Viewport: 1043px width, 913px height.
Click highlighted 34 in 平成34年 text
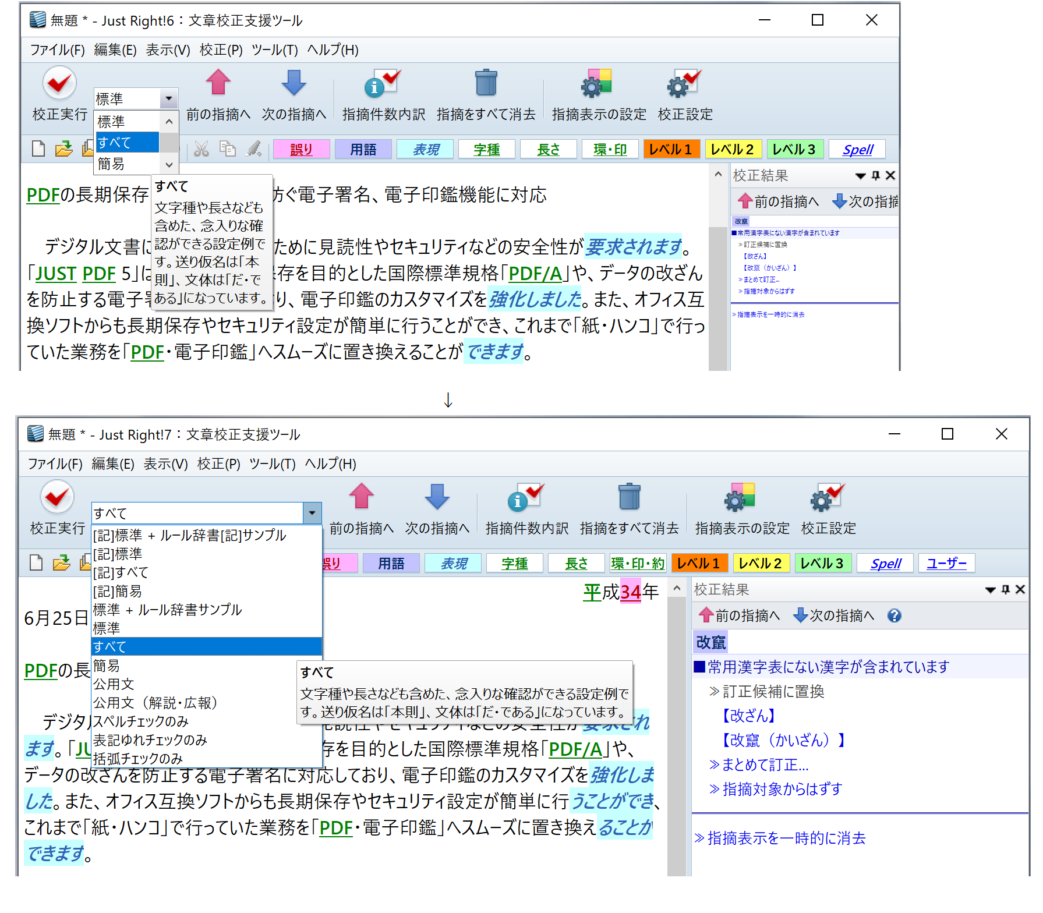pyautogui.click(x=631, y=592)
